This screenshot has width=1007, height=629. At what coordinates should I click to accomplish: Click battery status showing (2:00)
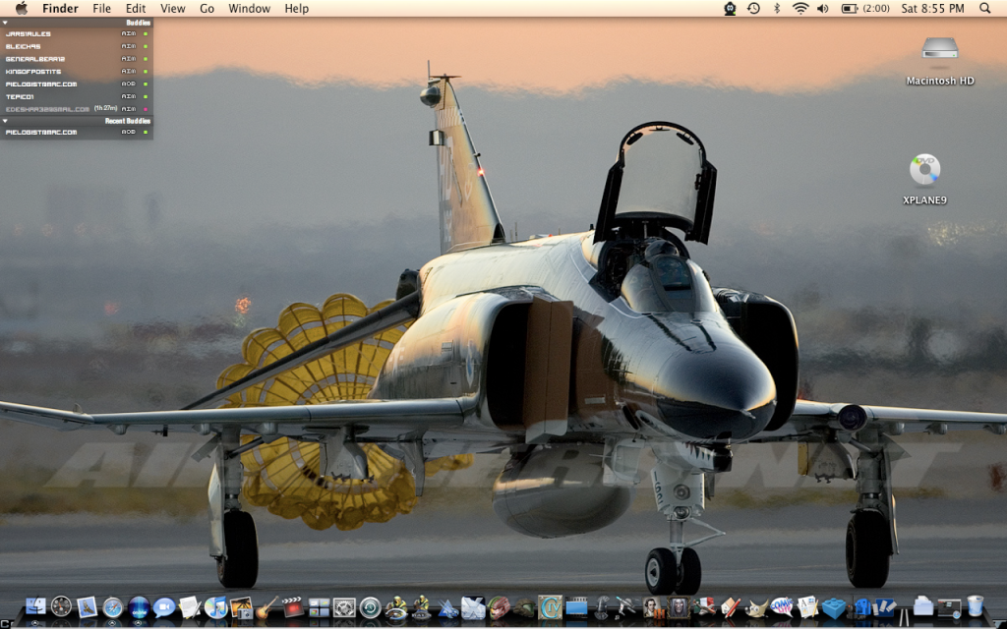point(865,8)
